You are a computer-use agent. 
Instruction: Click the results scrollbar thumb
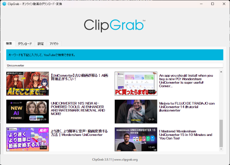221,133
